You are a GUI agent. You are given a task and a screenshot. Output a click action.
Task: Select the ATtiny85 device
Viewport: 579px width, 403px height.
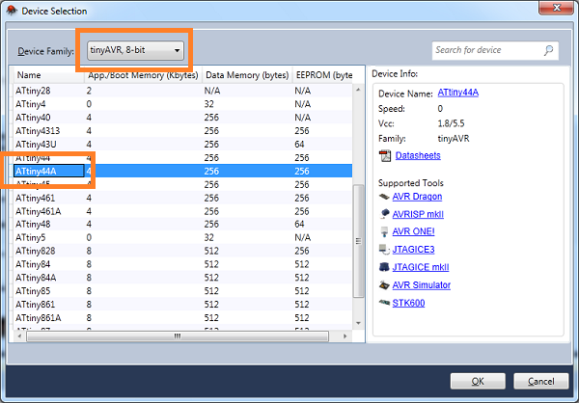coord(183,291)
